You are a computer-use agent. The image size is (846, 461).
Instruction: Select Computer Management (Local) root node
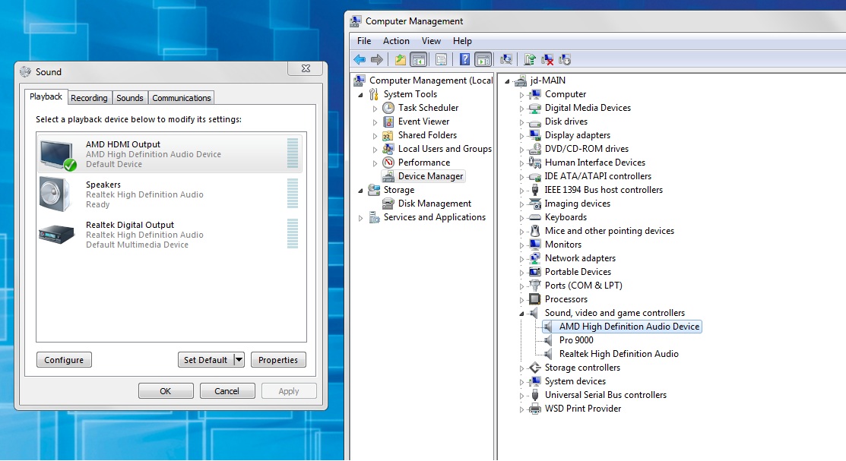pyautogui.click(x=430, y=81)
